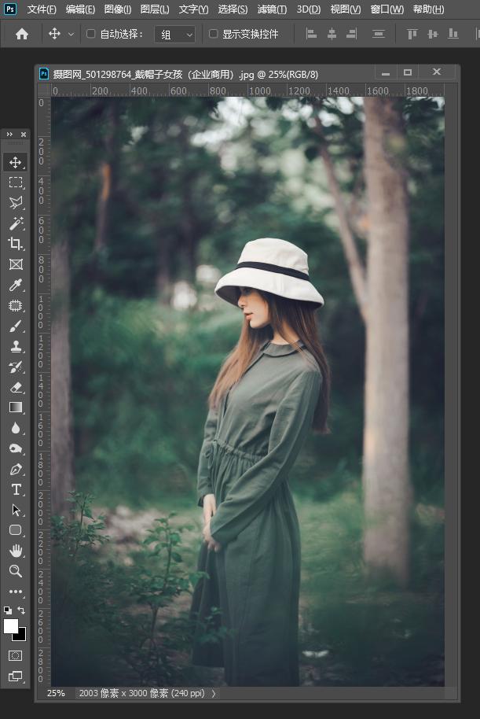Select the Eyedropper tool
The width and height of the screenshot is (480, 719).
click(16, 285)
